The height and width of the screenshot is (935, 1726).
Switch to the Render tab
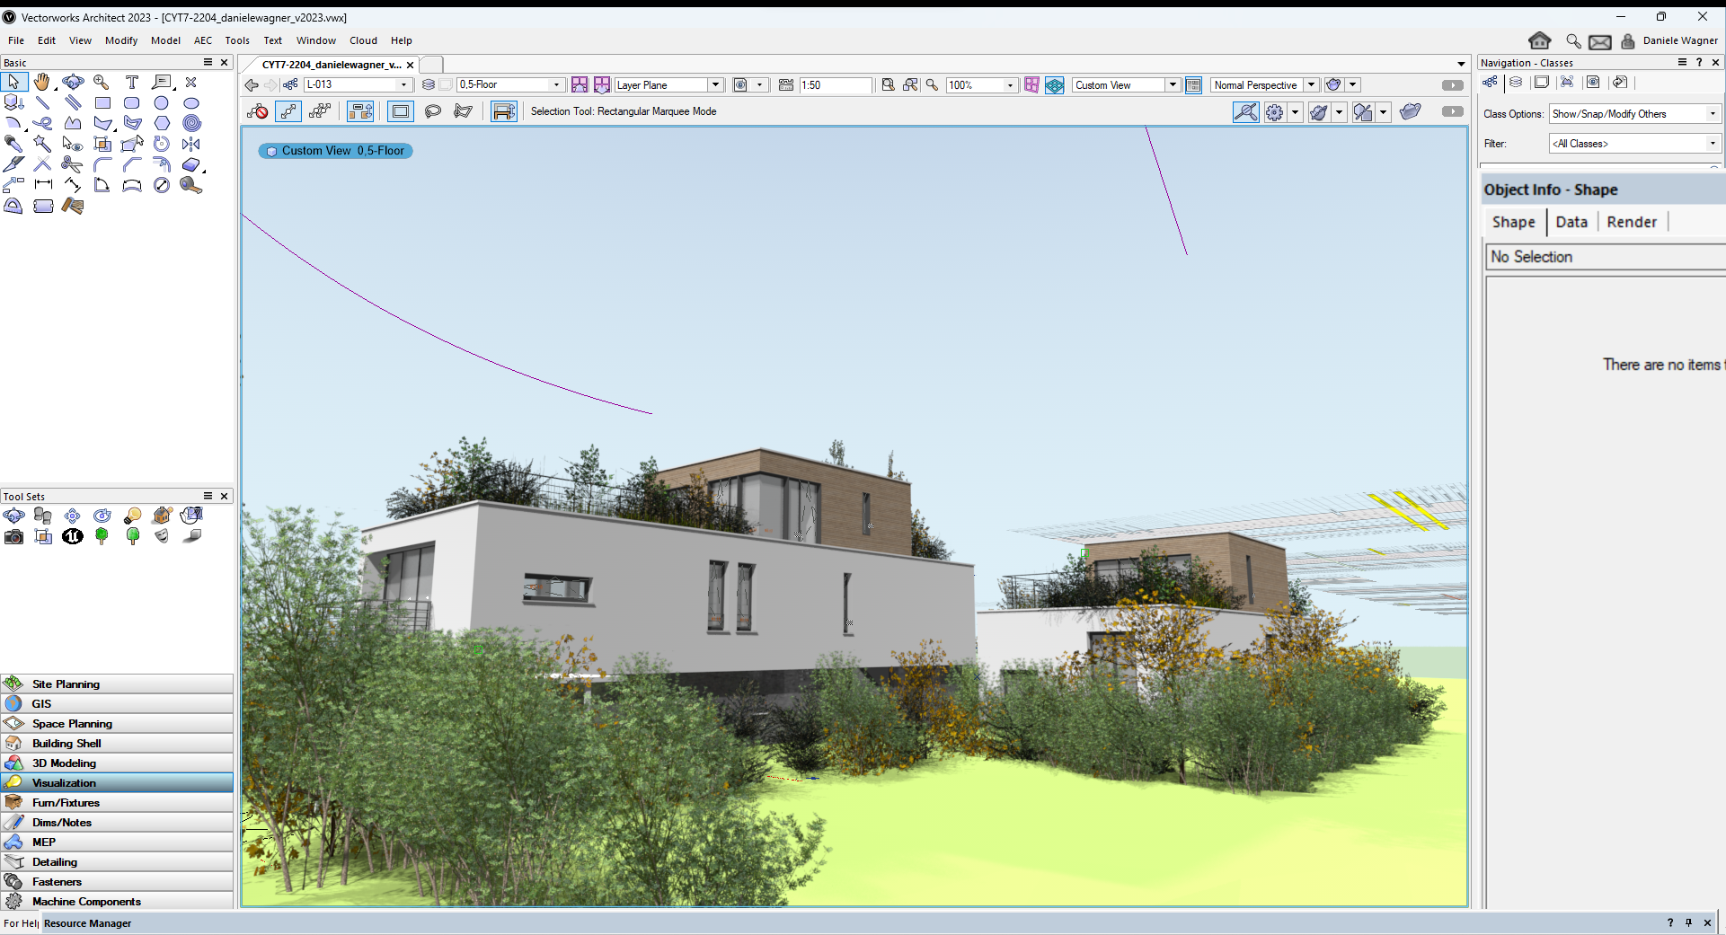(1631, 222)
